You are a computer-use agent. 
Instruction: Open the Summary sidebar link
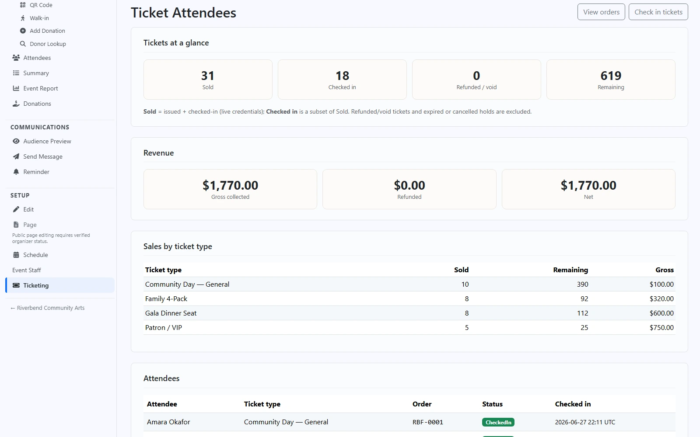(x=36, y=73)
